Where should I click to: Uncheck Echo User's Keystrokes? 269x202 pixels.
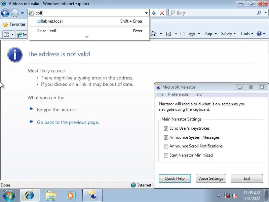tap(166, 128)
